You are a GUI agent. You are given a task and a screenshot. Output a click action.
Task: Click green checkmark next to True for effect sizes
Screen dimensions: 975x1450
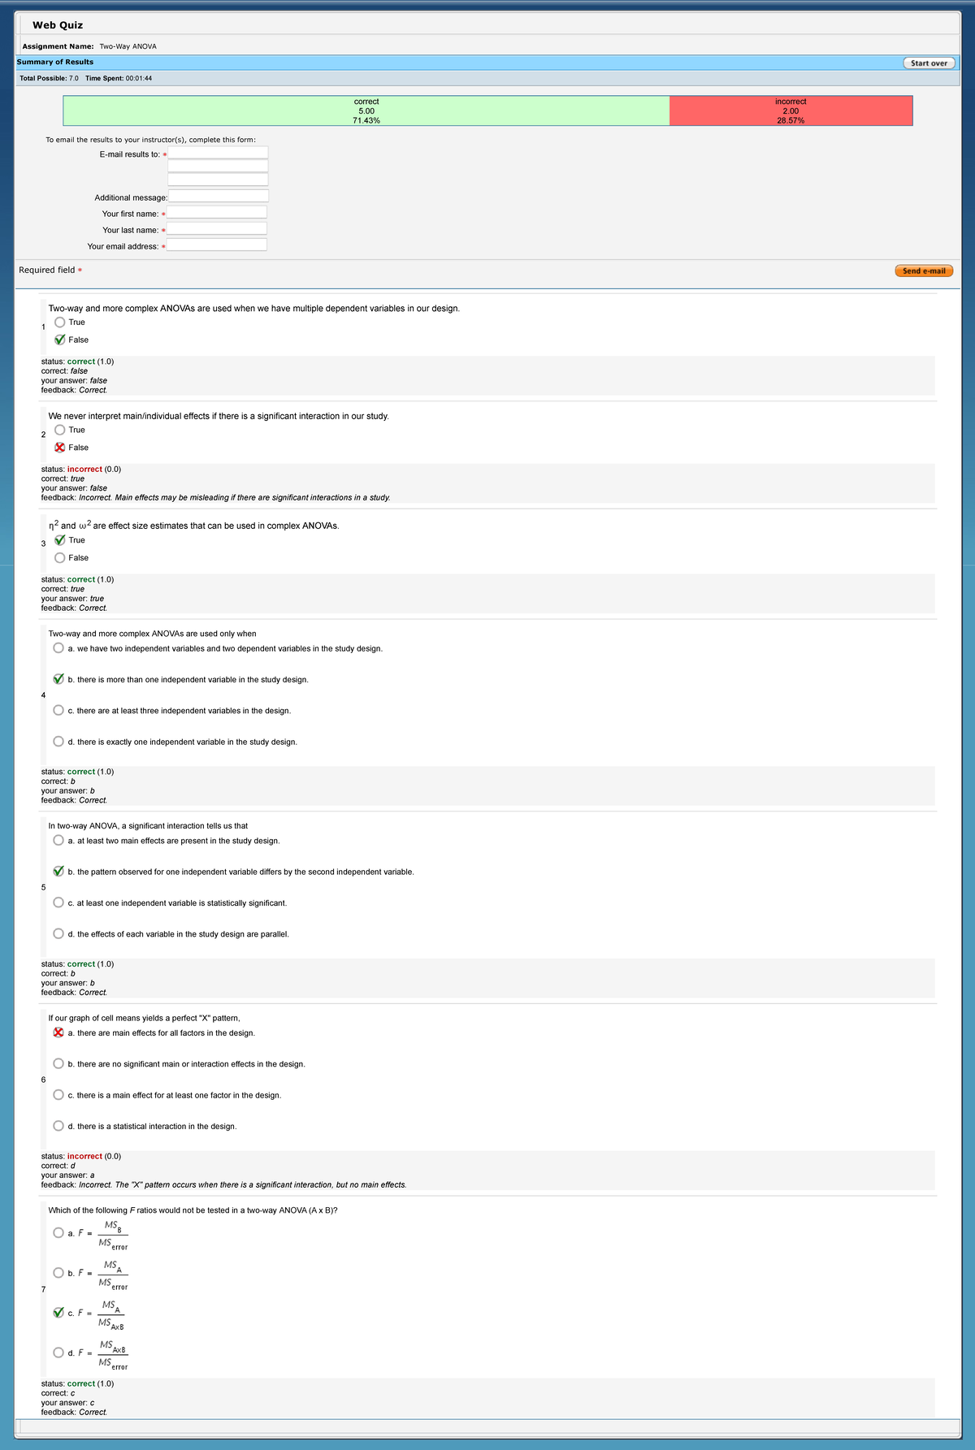click(x=60, y=540)
